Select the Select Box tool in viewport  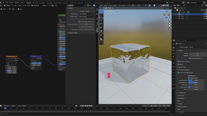tap(101, 12)
